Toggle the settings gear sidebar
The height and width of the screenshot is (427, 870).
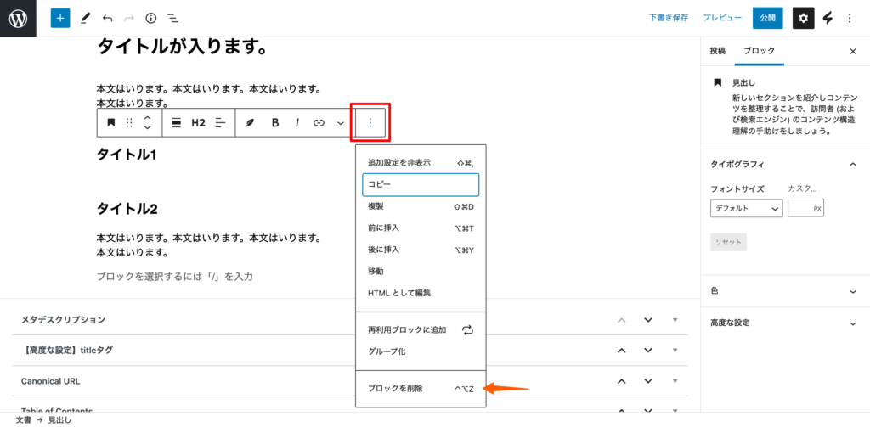tap(803, 18)
